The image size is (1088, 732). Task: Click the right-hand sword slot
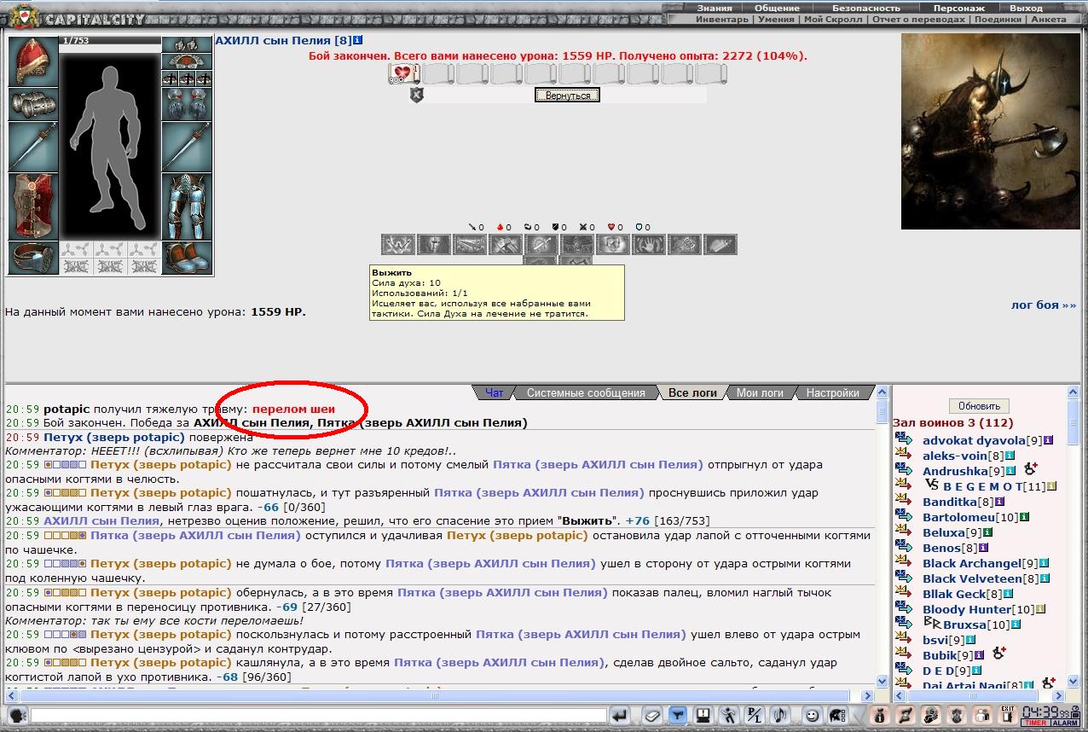click(x=187, y=147)
